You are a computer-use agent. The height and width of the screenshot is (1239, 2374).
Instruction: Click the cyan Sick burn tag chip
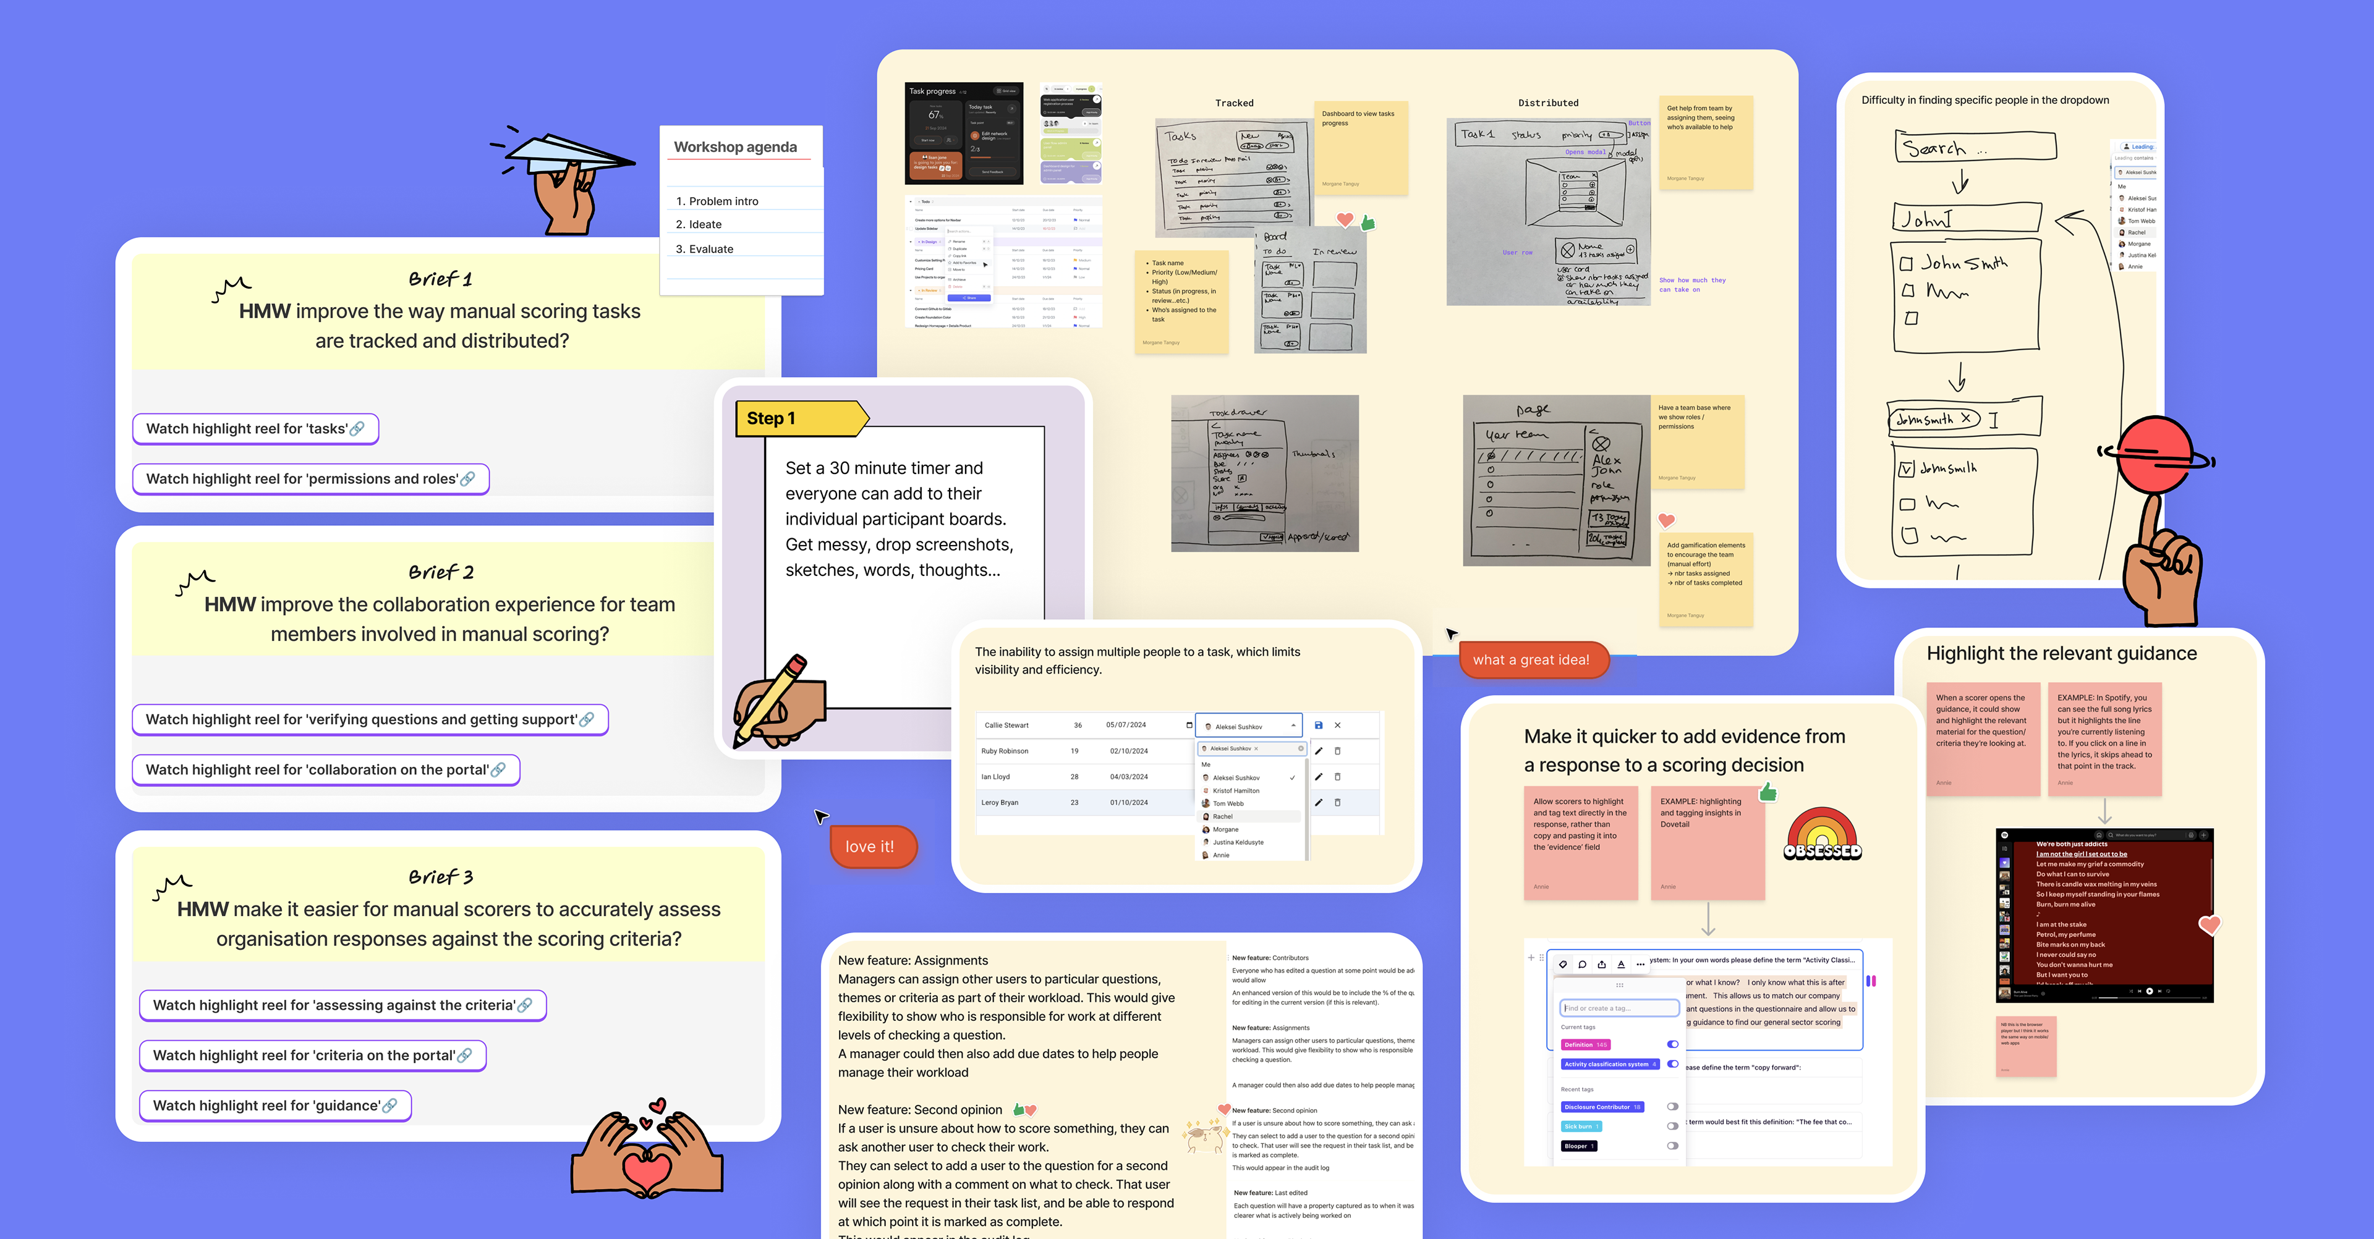tap(1583, 1127)
